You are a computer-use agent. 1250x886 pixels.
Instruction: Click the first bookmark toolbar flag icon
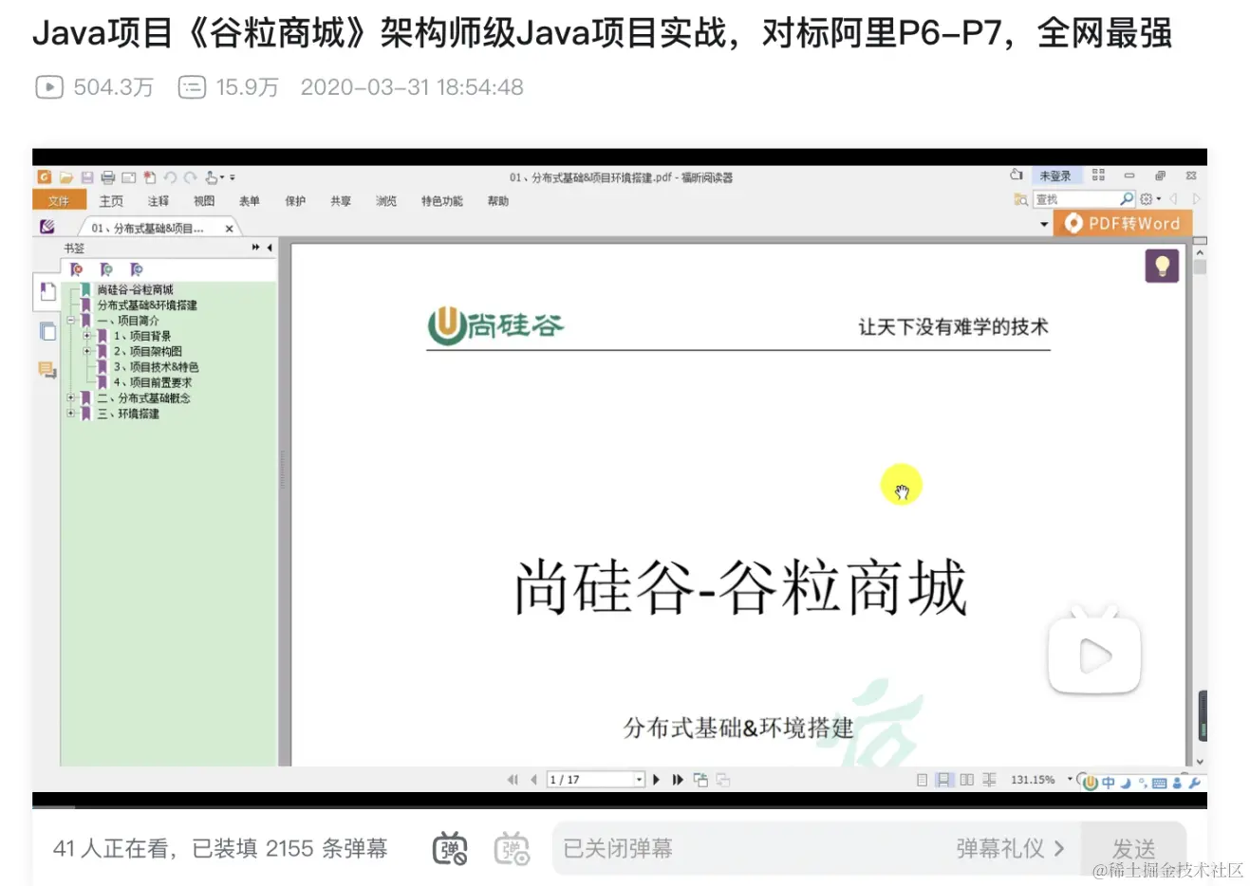77,270
